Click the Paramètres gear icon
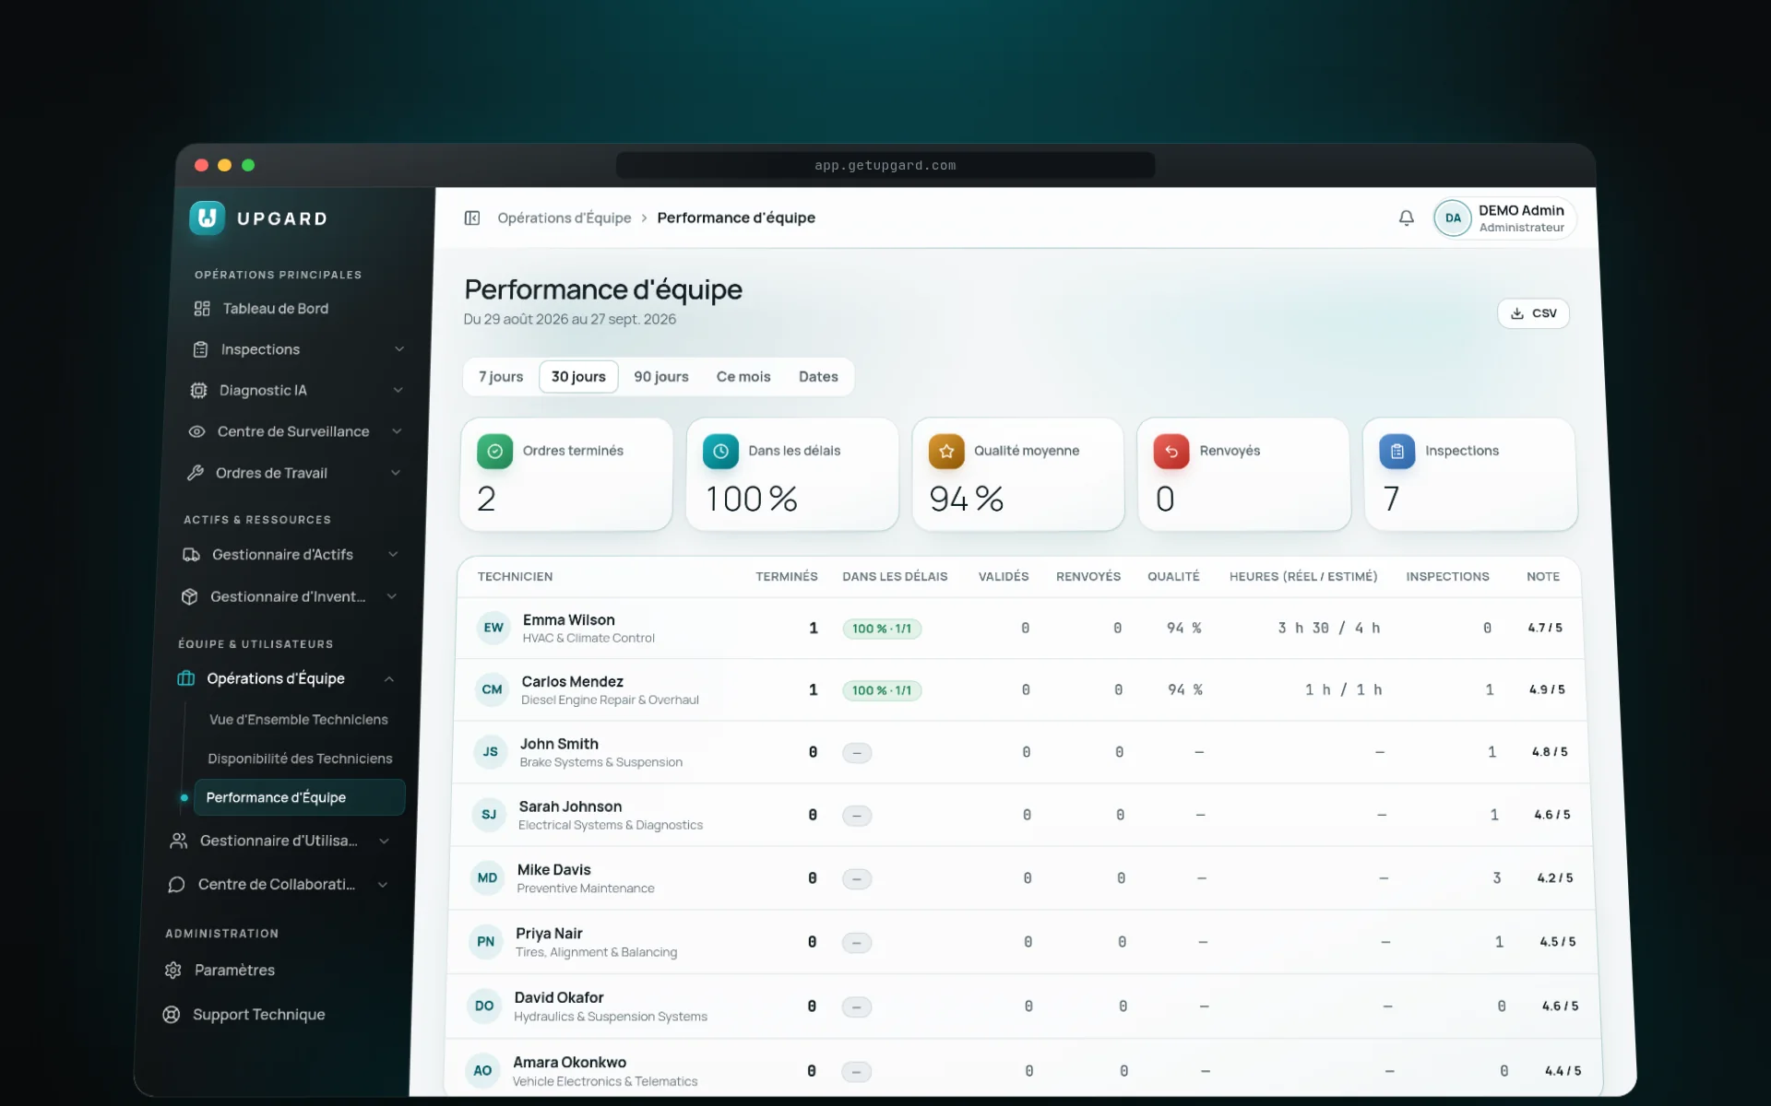The height and width of the screenshot is (1106, 1771). [172, 971]
